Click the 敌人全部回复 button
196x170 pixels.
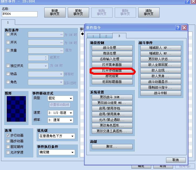pyautogui.click(x=161, y=65)
